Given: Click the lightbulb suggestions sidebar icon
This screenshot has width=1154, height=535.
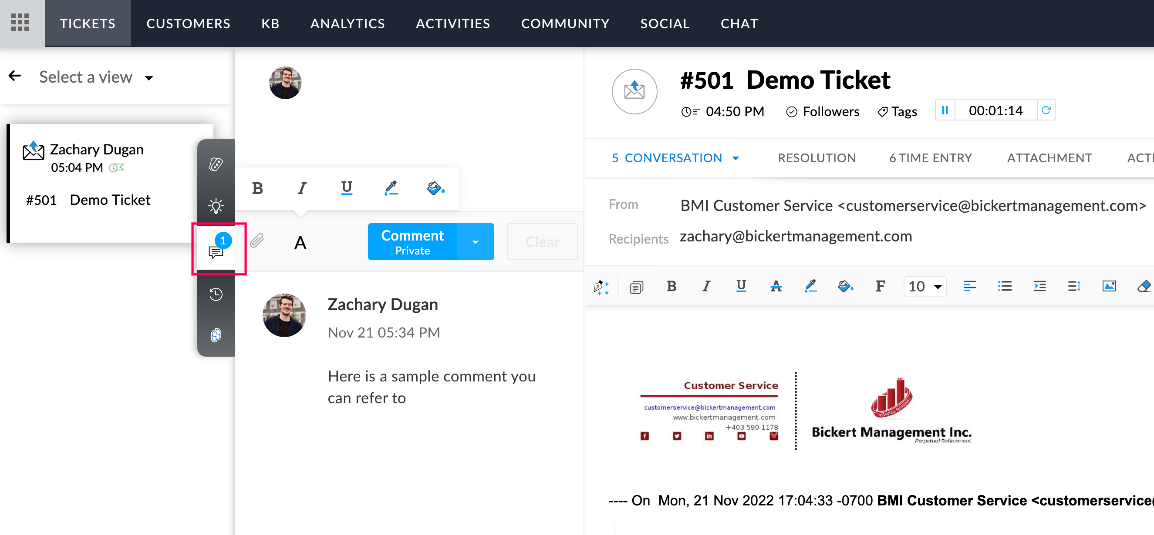Looking at the screenshot, I should click(x=216, y=206).
